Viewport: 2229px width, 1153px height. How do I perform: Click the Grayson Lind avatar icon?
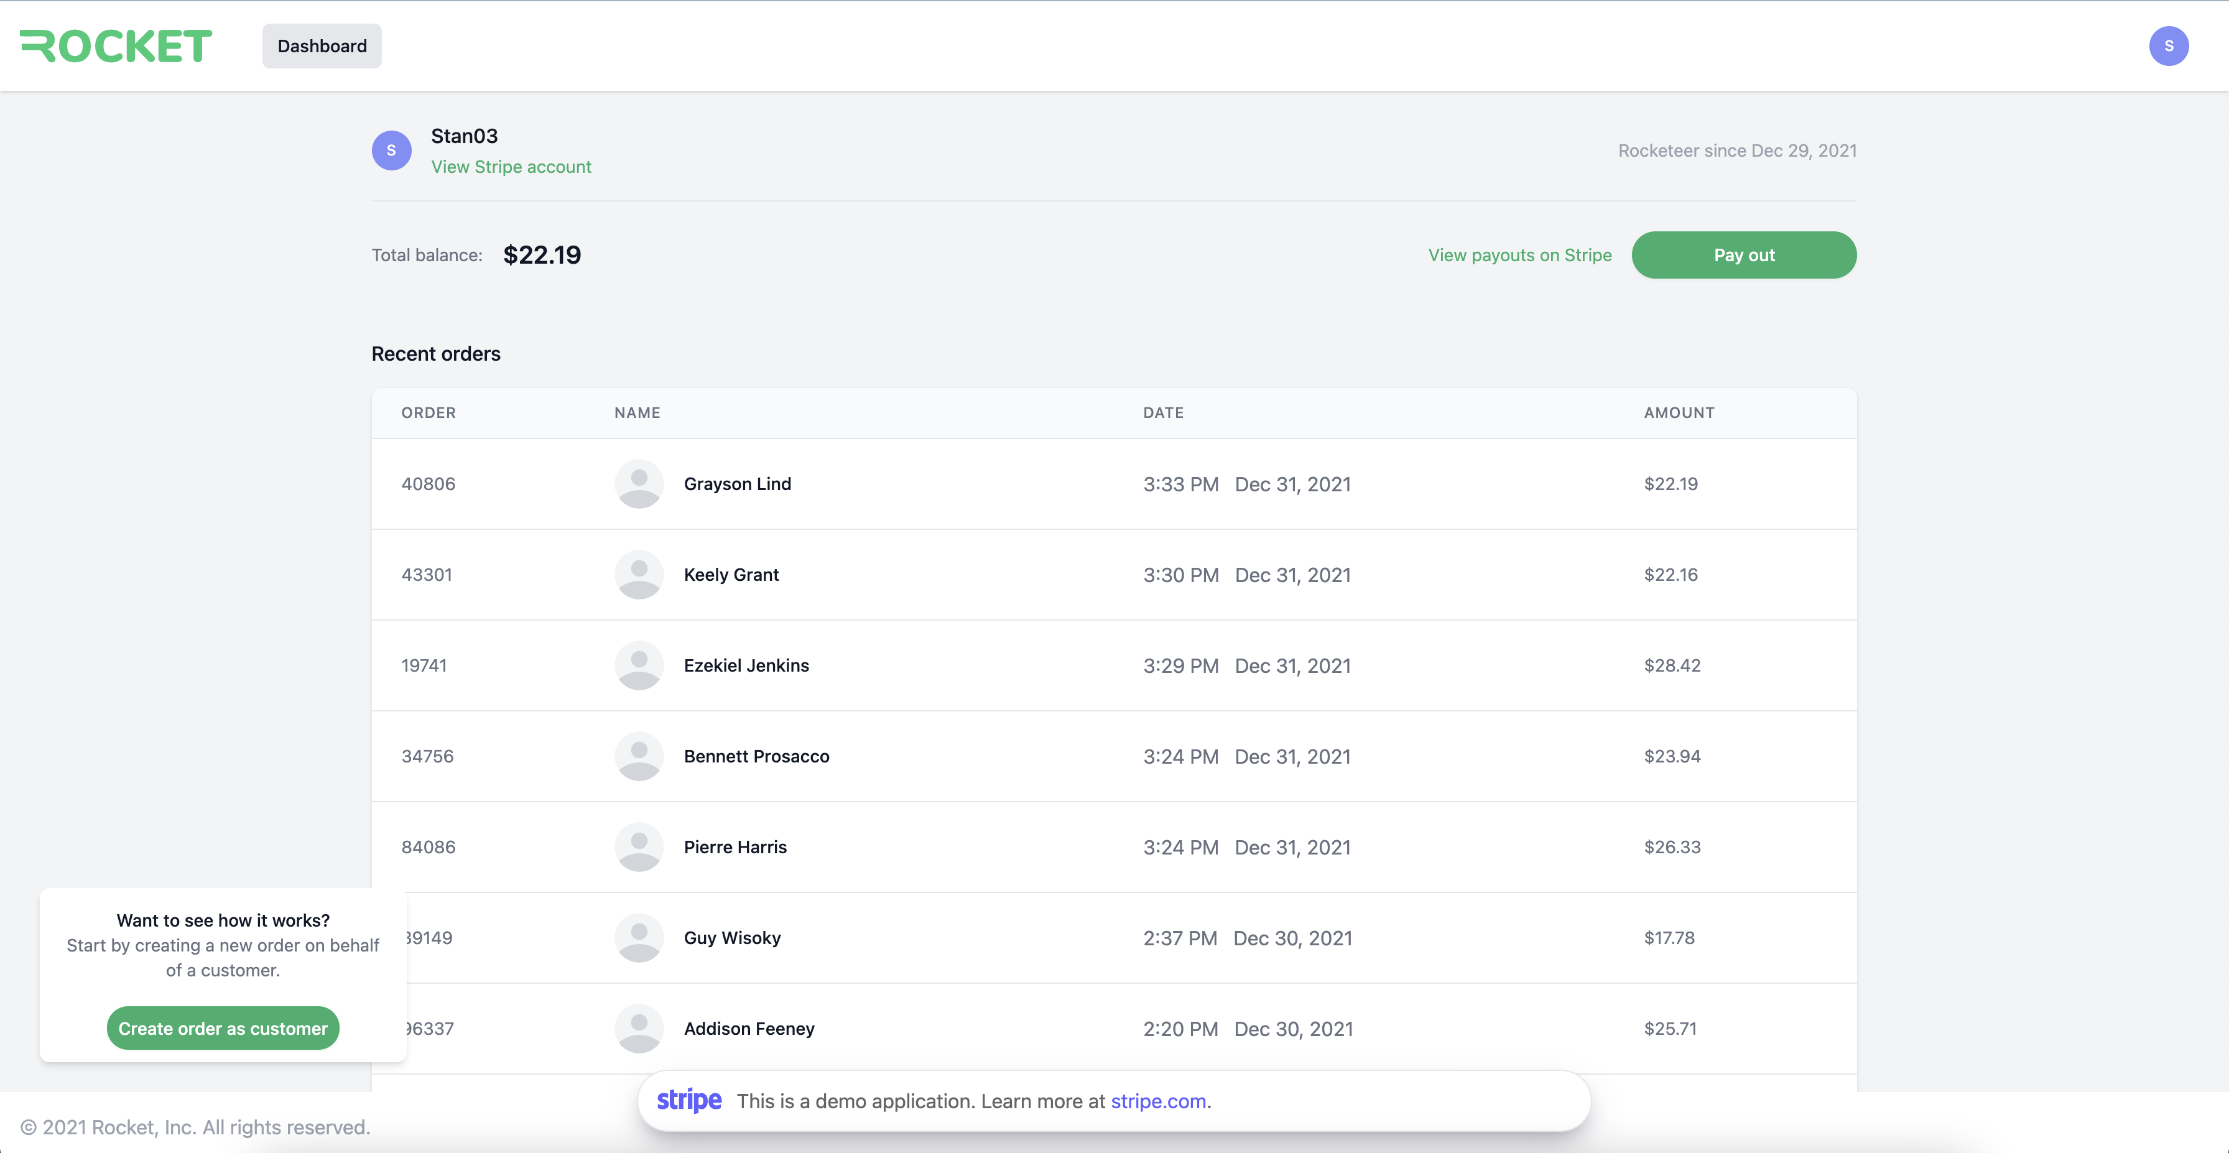coord(638,483)
